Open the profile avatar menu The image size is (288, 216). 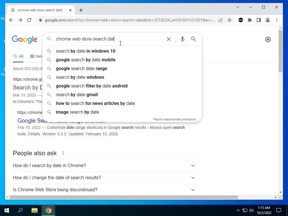(x=268, y=20)
